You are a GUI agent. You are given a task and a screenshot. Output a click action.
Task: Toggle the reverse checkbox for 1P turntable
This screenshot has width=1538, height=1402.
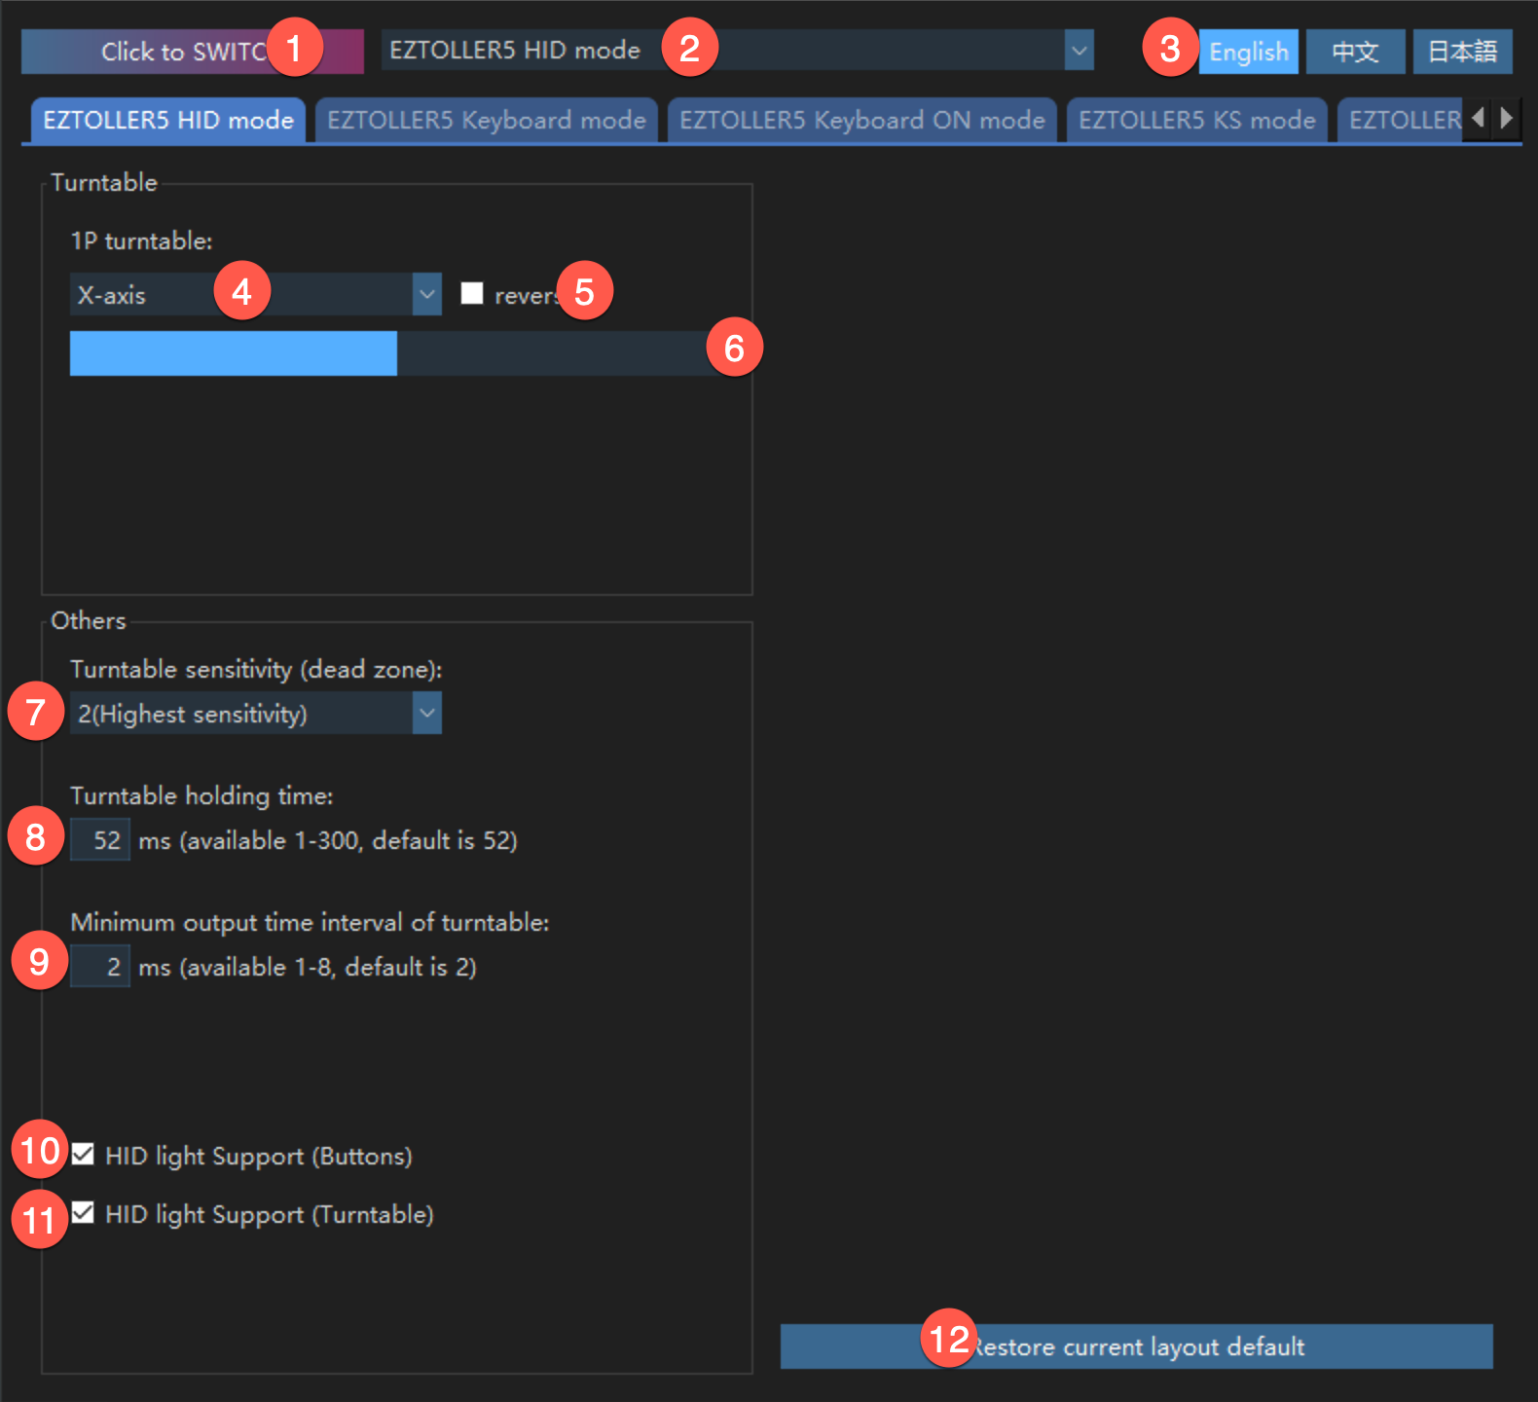click(x=472, y=293)
